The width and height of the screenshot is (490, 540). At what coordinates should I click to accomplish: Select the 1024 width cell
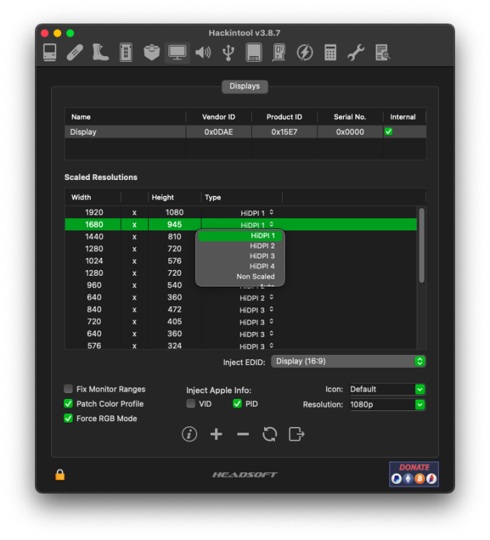[94, 261]
